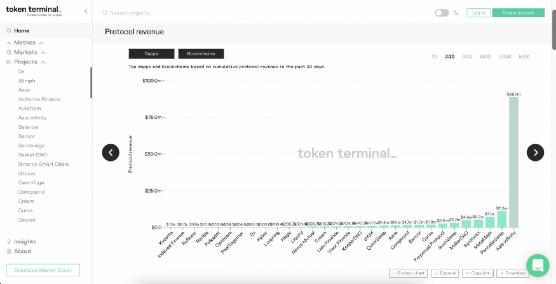Click the About document icon

[x=9, y=251]
